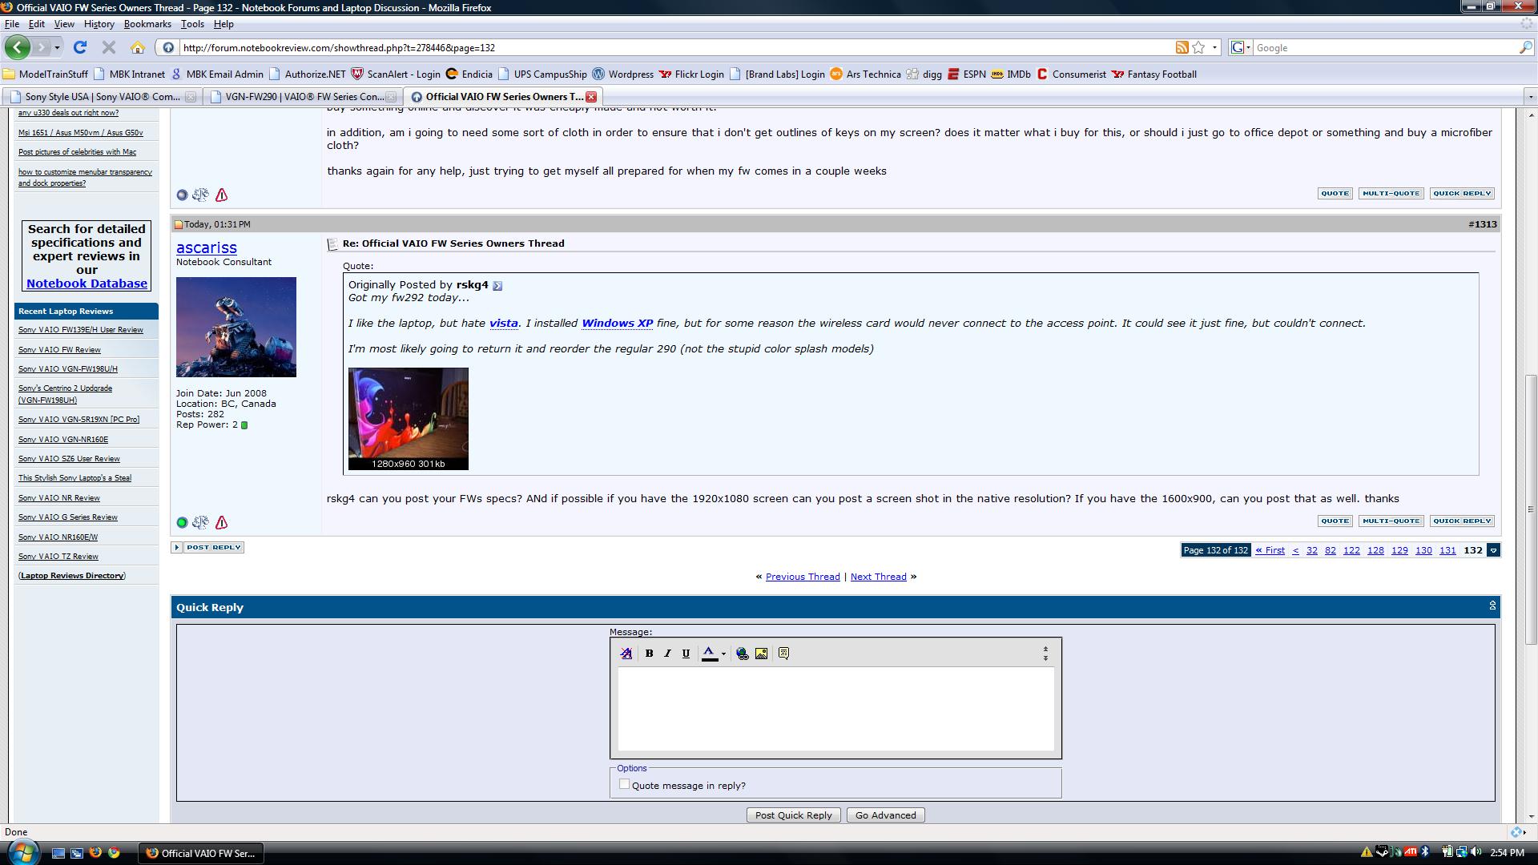Toggle bold in quick reply editor
Viewport: 1538px width, 865px height.
pos(650,654)
